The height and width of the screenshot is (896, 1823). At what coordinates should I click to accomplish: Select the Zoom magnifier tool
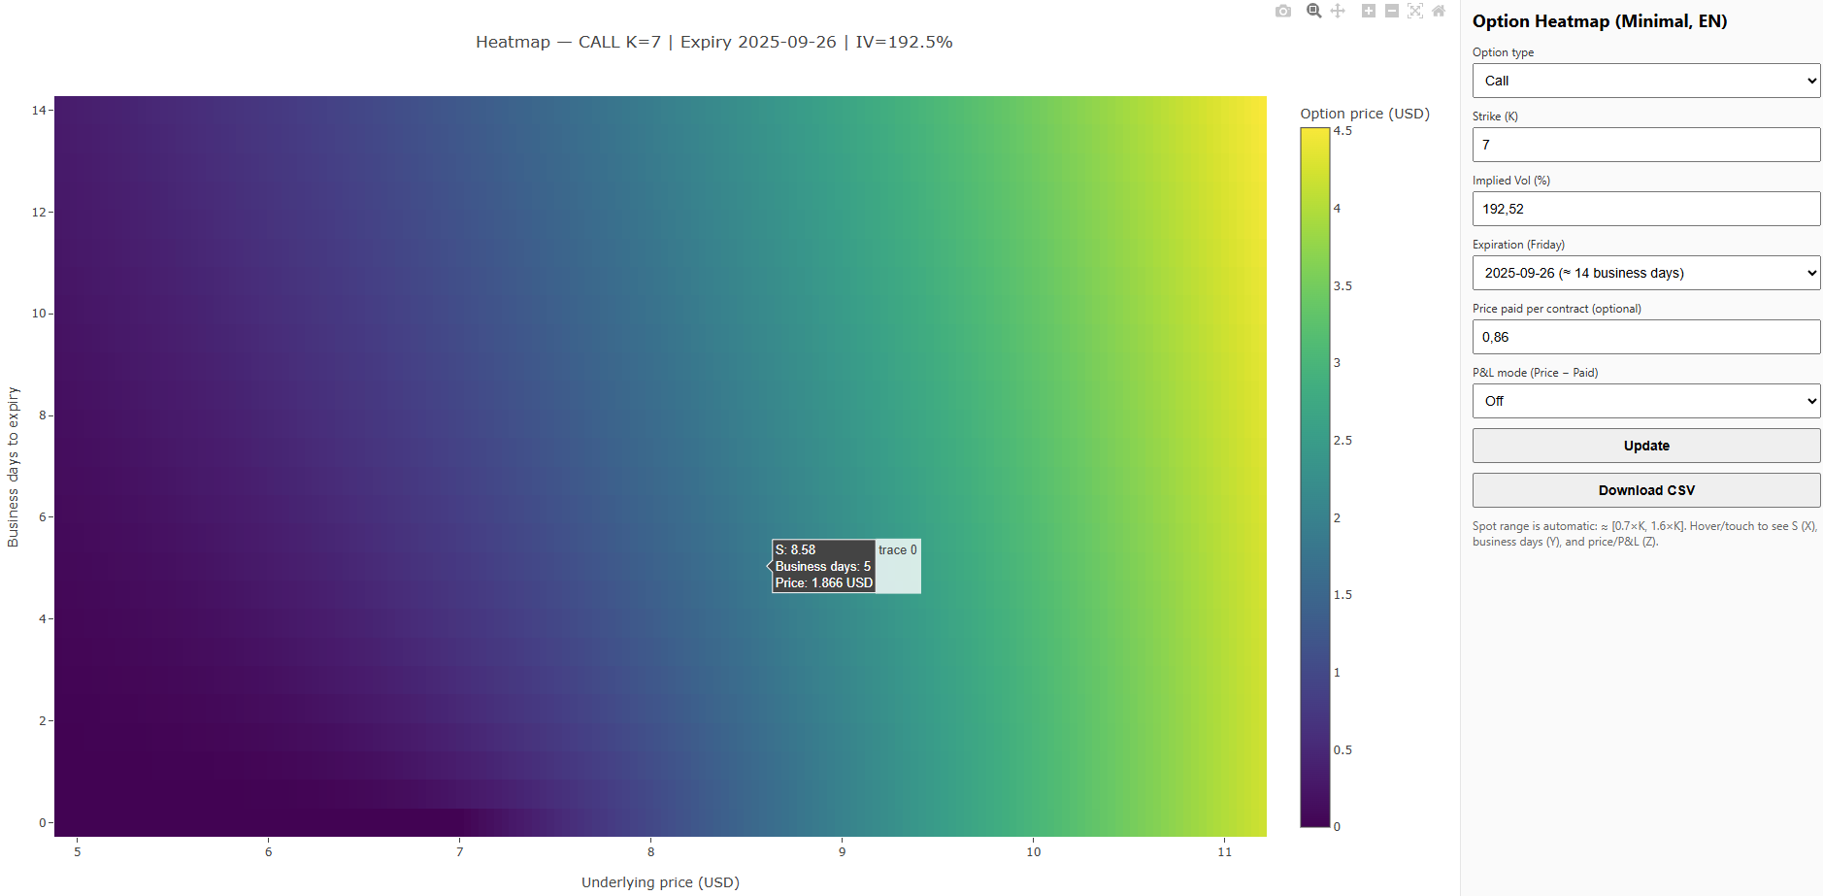(x=1314, y=11)
